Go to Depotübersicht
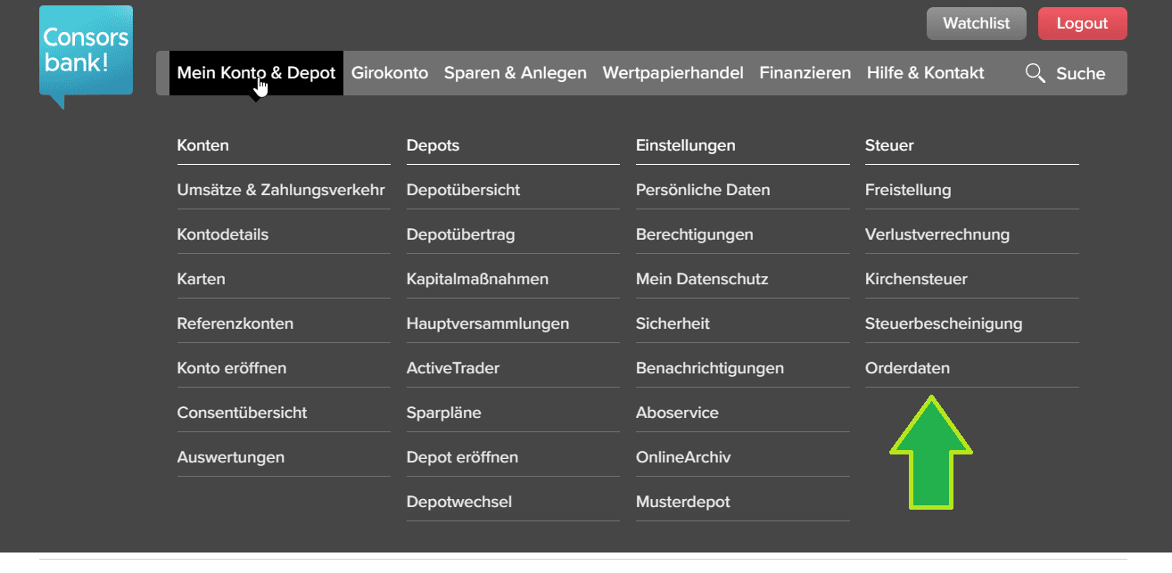The height and width of the screenshot is (573, 1172). pos(463,190)
